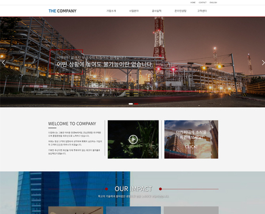Click the '어떤 상황에 놓여도 불가능이란 없습니다' headline
The image size is (265, 214).
[105, 64]
